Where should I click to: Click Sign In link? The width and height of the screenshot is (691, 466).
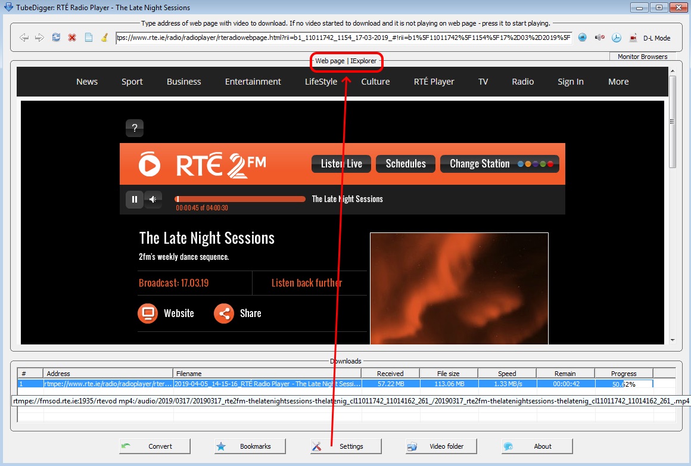point(571,82)
